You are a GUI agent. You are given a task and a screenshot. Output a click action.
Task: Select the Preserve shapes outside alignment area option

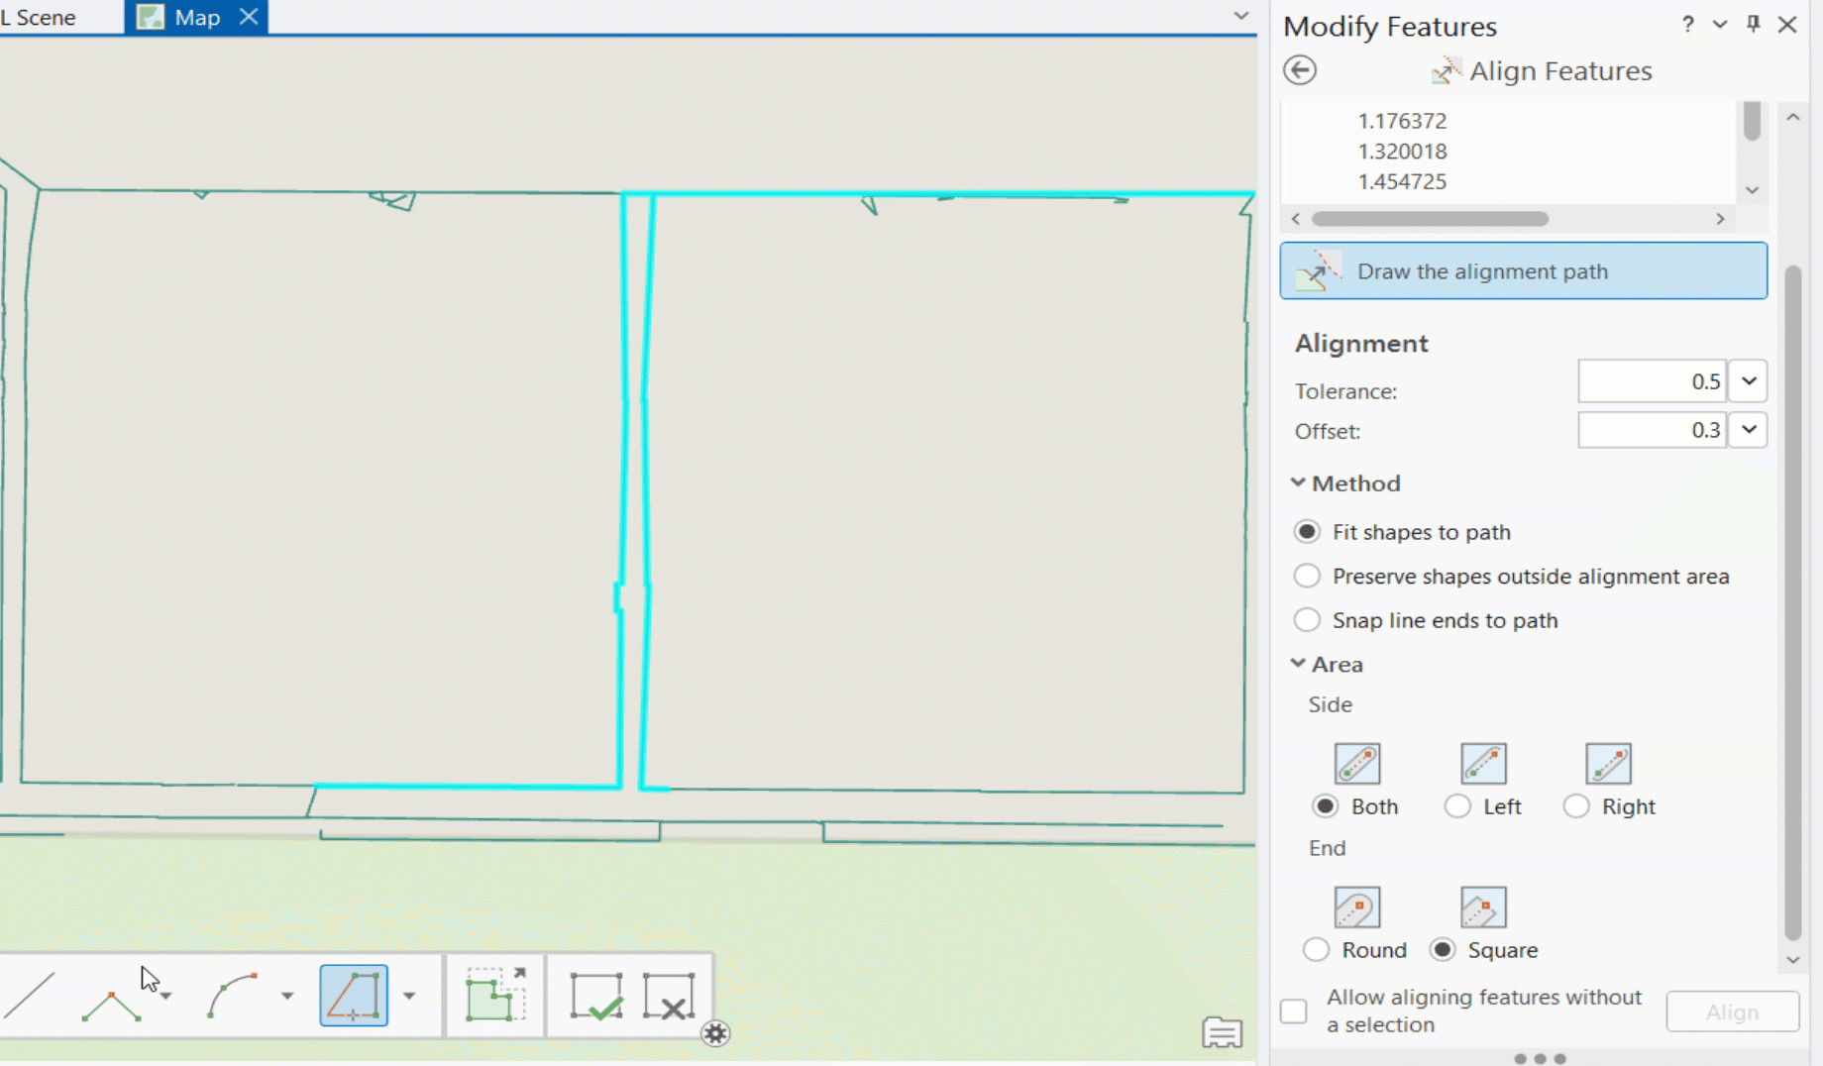(x=1307, y=576)
